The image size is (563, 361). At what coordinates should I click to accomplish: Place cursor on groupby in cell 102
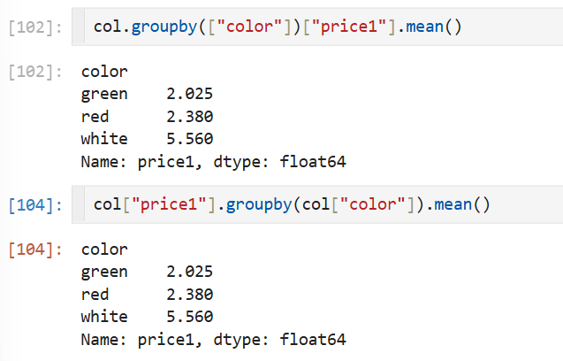[164, 27]
